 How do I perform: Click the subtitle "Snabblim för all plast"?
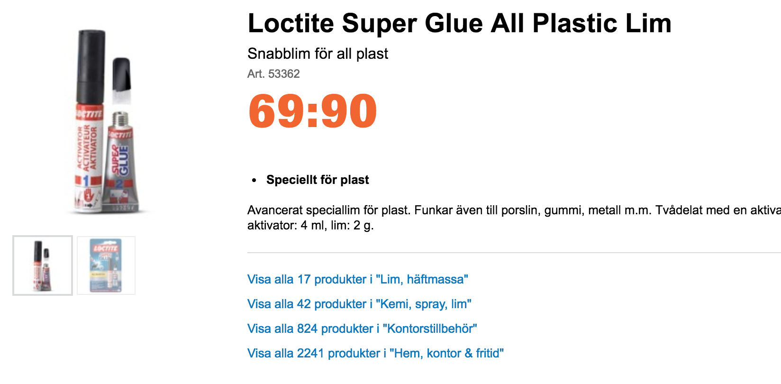[318, 54]
